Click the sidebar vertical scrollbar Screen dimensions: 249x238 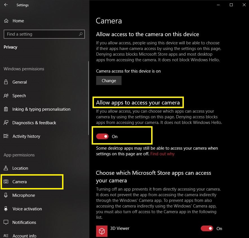point(89,98)
